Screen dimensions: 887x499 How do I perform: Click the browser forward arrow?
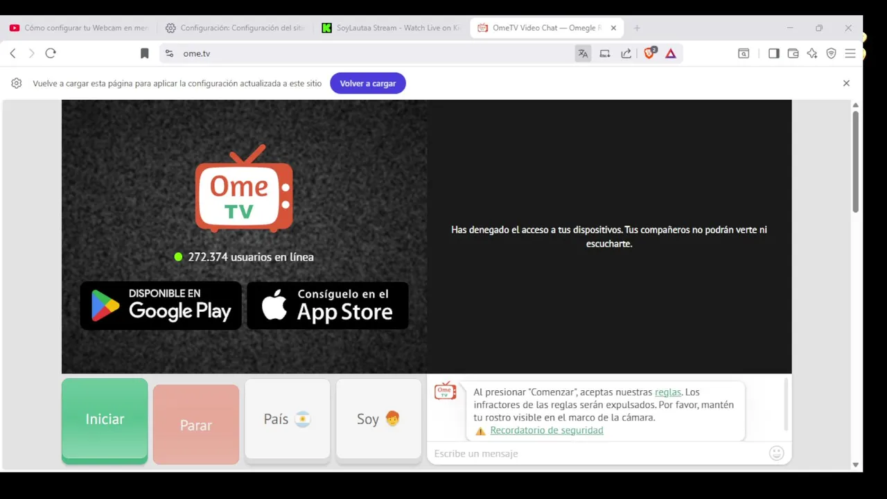tap(31, 53)
